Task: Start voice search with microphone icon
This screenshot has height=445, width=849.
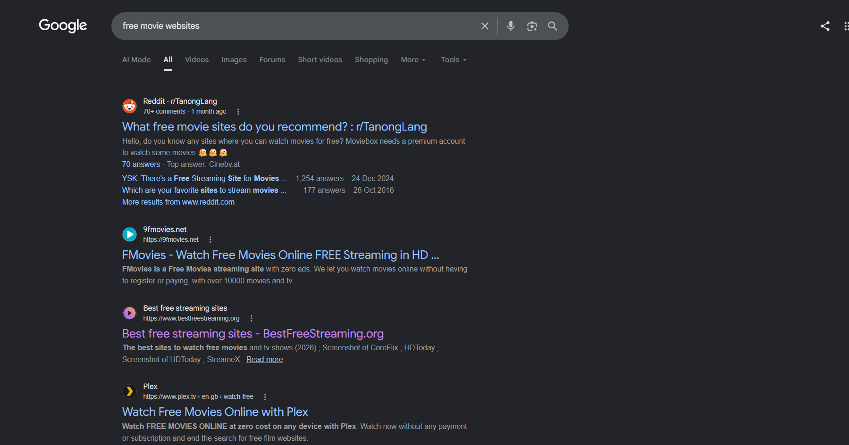Action: [511, 26]
